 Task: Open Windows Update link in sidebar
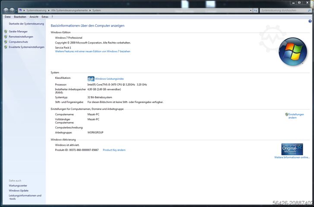click(x=19, y=190)
